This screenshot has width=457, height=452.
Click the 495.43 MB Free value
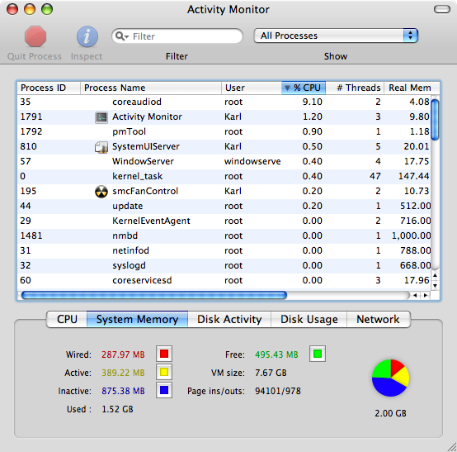pyautogui.click(x=276, y=354)
